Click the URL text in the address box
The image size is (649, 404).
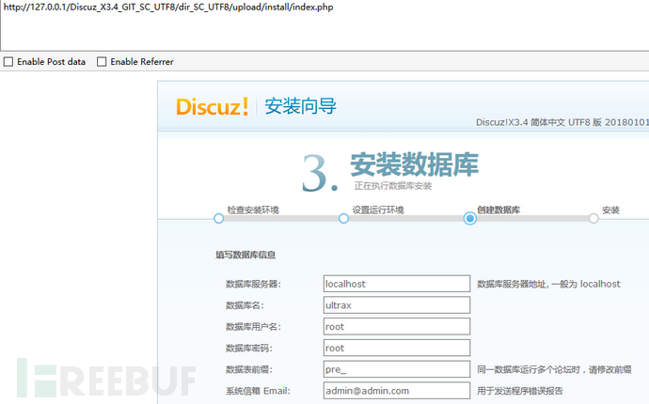click(168, 7)
